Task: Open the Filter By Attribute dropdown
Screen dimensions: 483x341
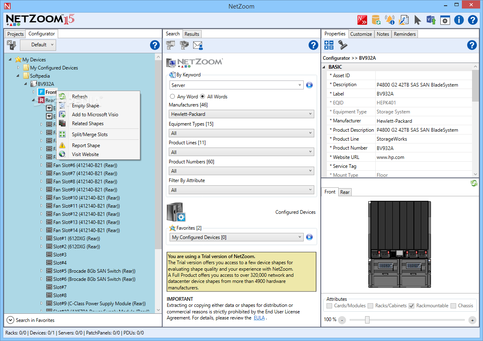Action: (x=241, y=190)
